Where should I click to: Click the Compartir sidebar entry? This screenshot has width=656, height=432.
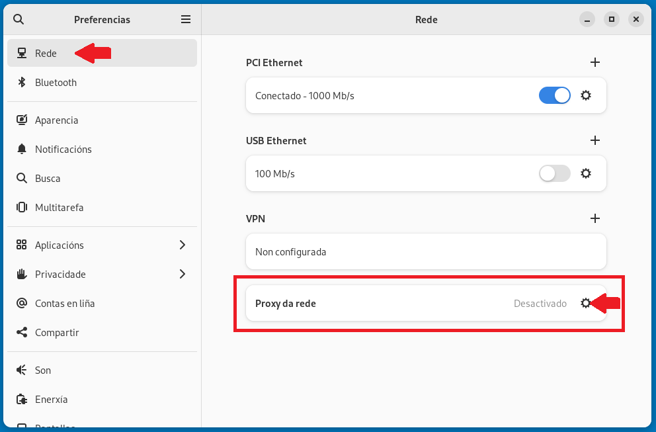57,333
